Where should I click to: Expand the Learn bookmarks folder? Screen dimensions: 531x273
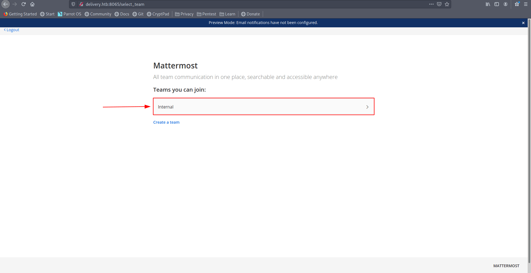pos(227,14)
